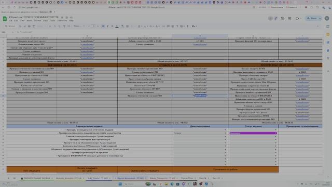This screenshot has height=187, width=332.
Task: Open the Help menu
Action: [x=71, y=21]
